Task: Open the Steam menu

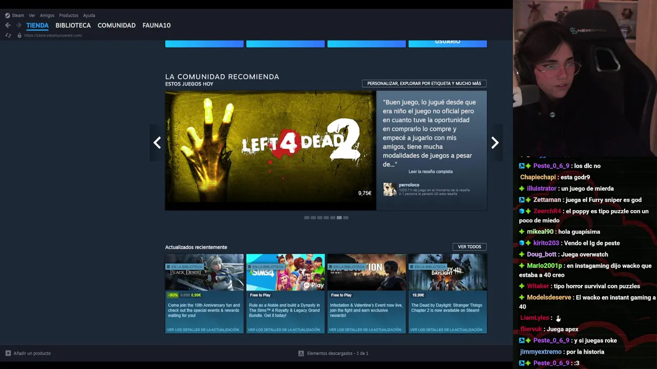Action: pyautogui.click(x=18, y=15)
